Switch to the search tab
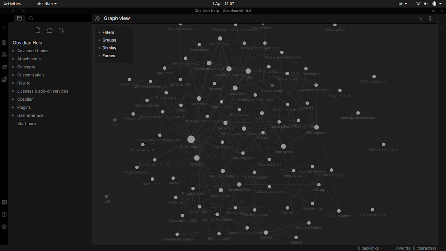 (x=31, y=18)
